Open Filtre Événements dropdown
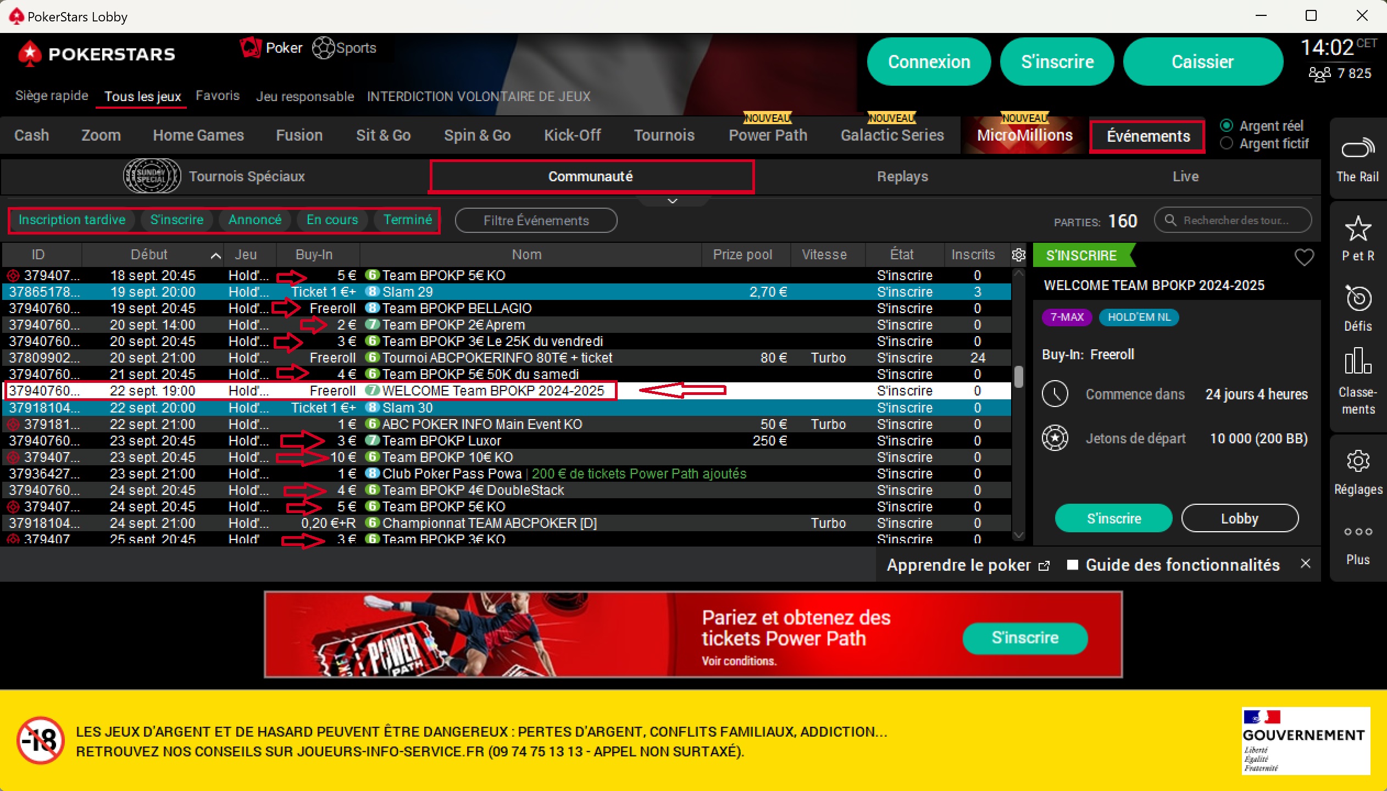Viewport: 1387px width, 791px height. click(536, 220)
